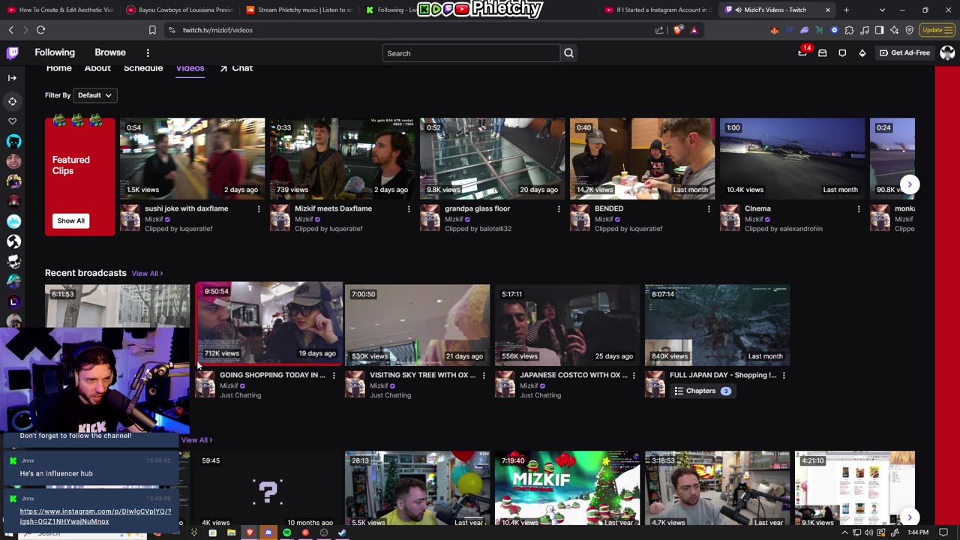Open Steam from the taskbar

[x=342, y=532]
